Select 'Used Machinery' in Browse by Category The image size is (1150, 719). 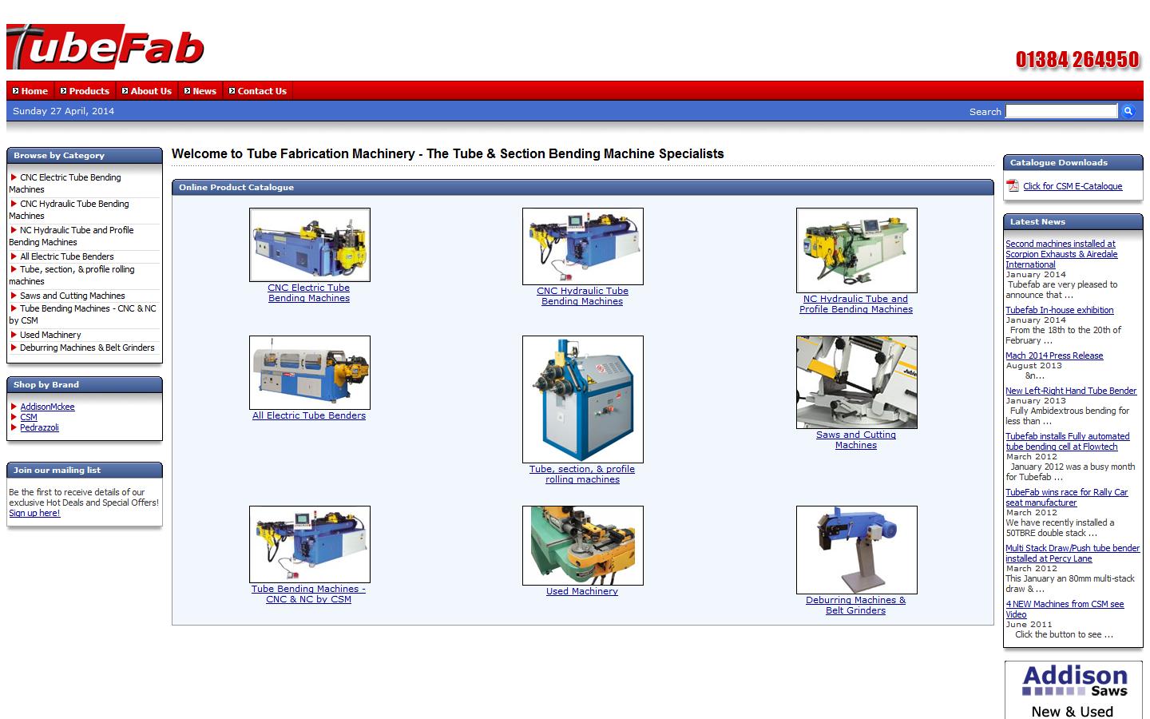(50, 335)
